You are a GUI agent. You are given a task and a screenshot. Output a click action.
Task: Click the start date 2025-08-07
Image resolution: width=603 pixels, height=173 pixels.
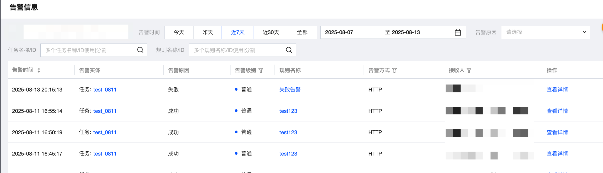click(x=339, y=32)
